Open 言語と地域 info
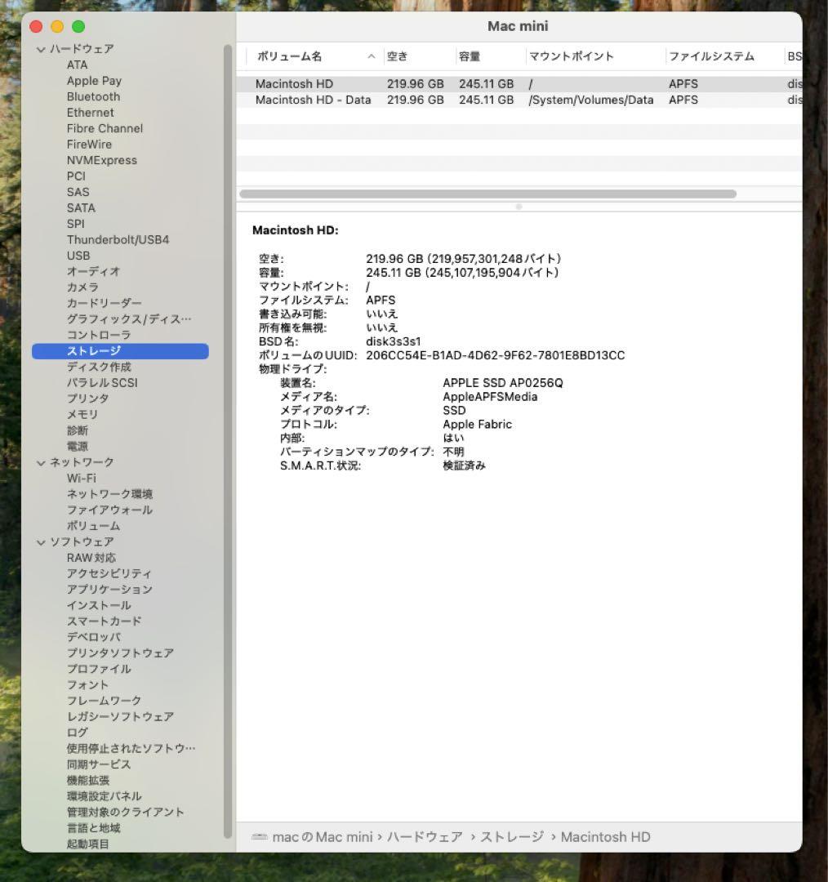Screen dimensions: 828x882 pos(93,827)
